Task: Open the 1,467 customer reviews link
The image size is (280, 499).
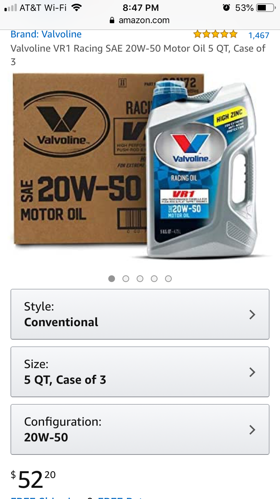Action: [259, 35]
